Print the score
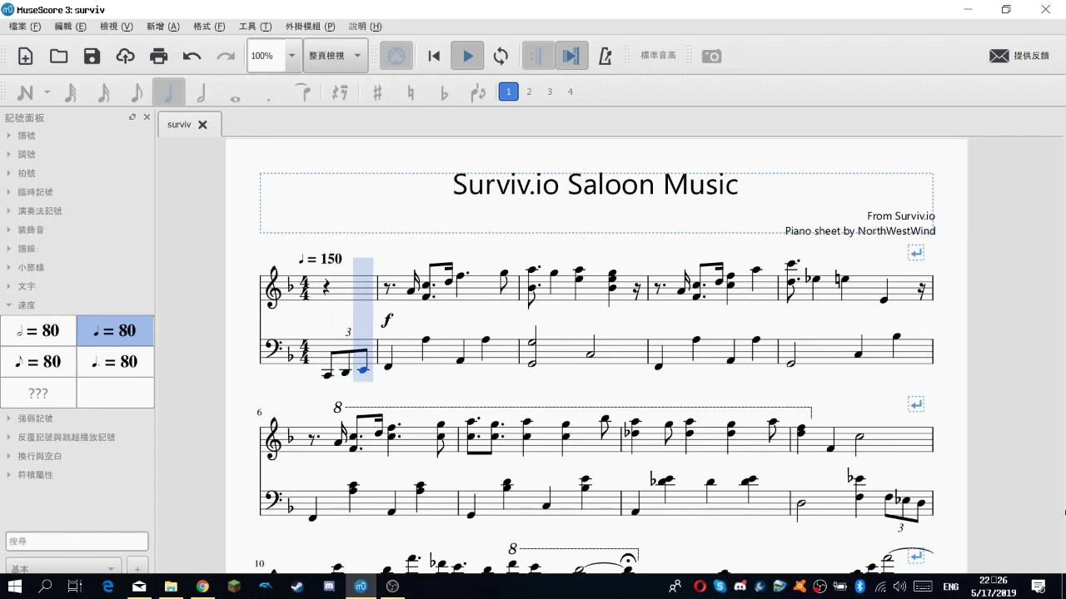Image resolution: width=1066 pixels, height=599 pixels. click(158, 57)
